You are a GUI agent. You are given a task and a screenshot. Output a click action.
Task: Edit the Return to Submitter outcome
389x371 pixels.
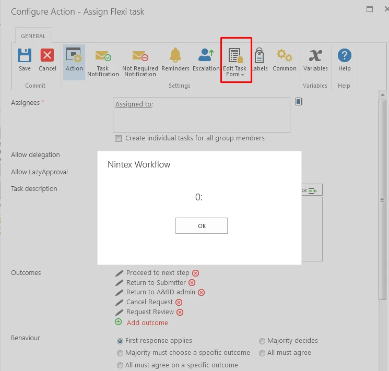click(x=120, y=283)
